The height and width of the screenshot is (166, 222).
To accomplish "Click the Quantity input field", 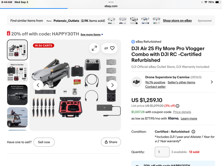I will coord(162,152).
